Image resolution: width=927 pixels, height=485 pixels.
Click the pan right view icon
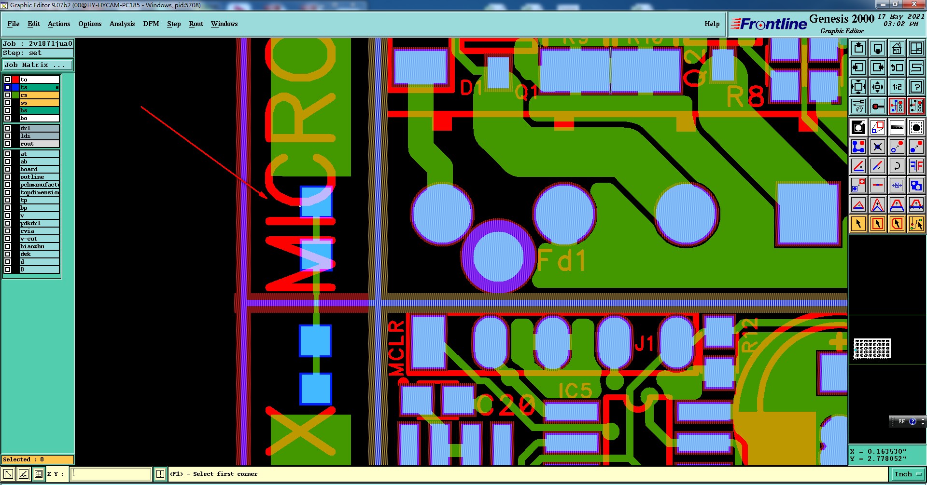878,67
